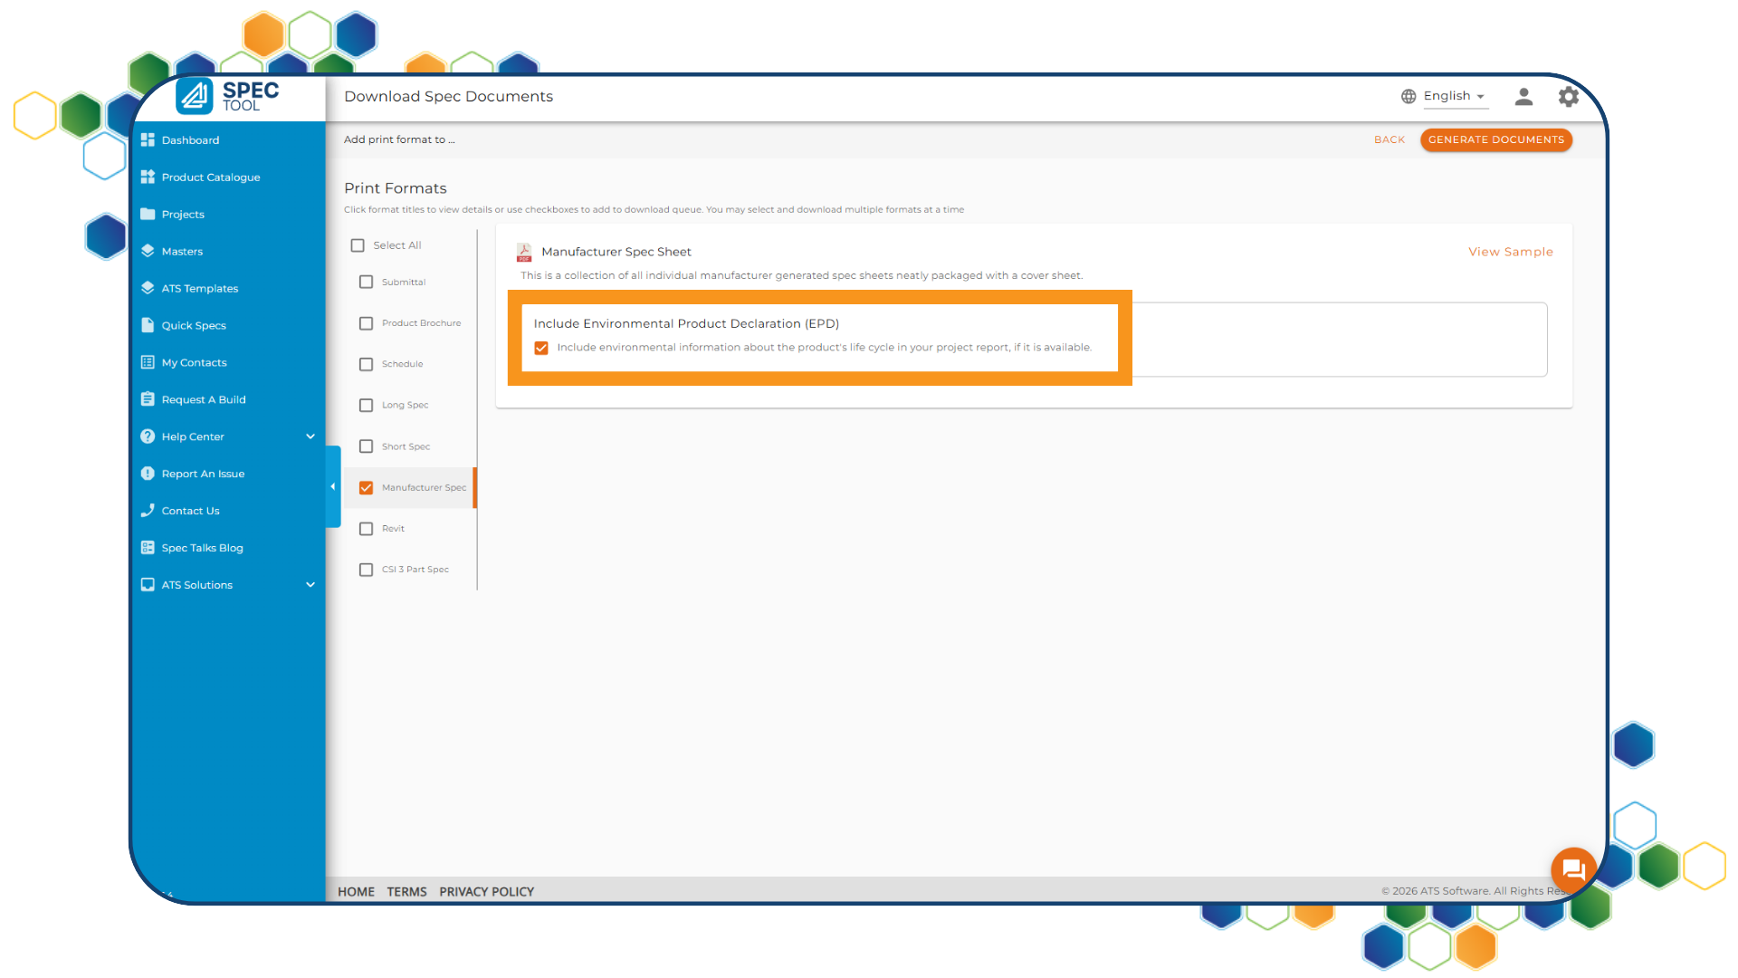
Task: Expand the ATS Solutions submenu
Action: click(x=310, y=585)
